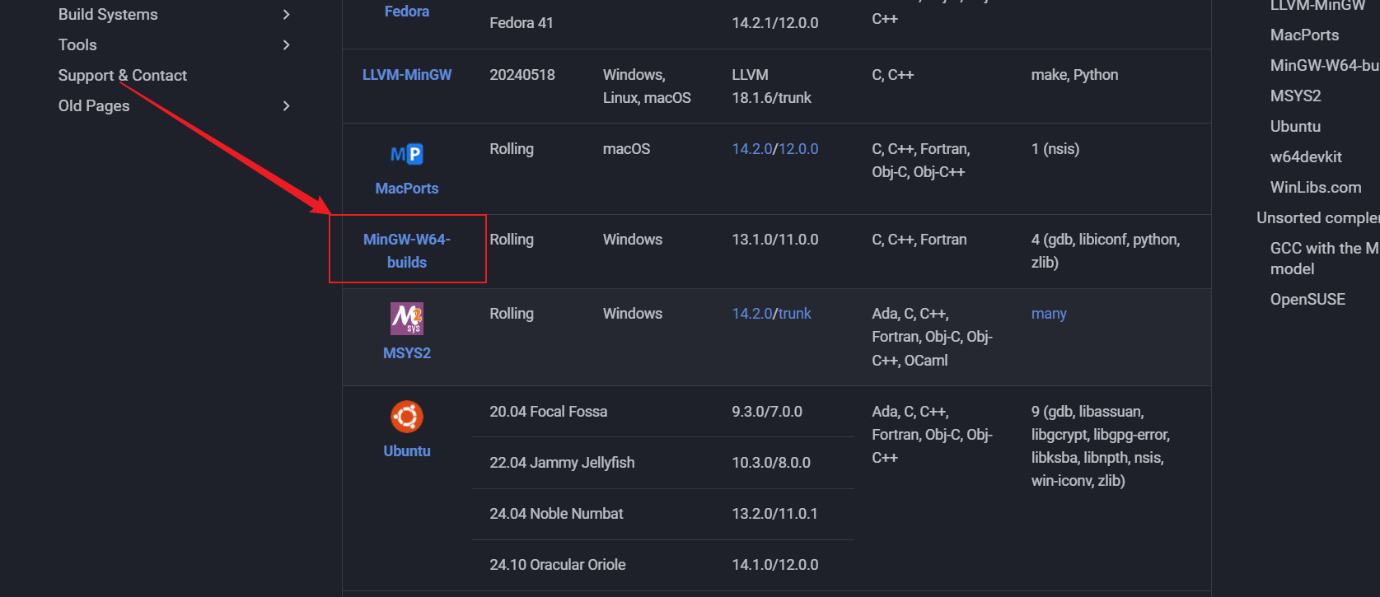Select the 'Windows, Linux, macOS' cell
The height and width of the screenshot is (597, 1380).
coord(647,86)
